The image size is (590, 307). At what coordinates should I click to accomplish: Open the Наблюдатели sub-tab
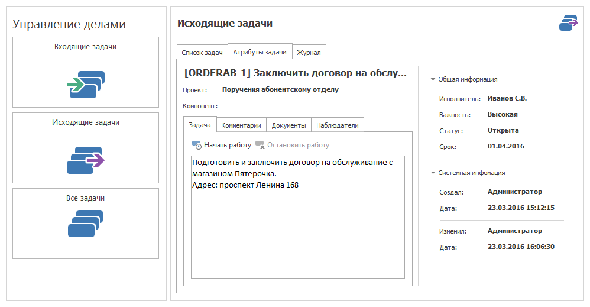pyautogui.click(x=338, y=125)
